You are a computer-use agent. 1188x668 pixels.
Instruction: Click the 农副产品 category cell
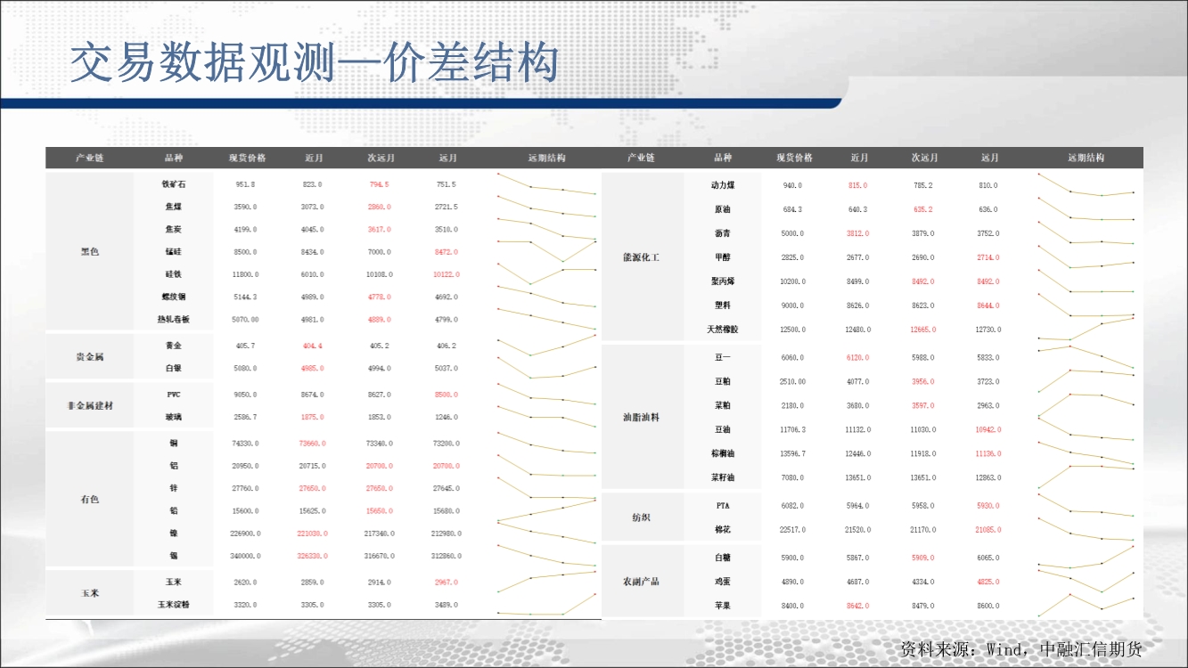641,582
